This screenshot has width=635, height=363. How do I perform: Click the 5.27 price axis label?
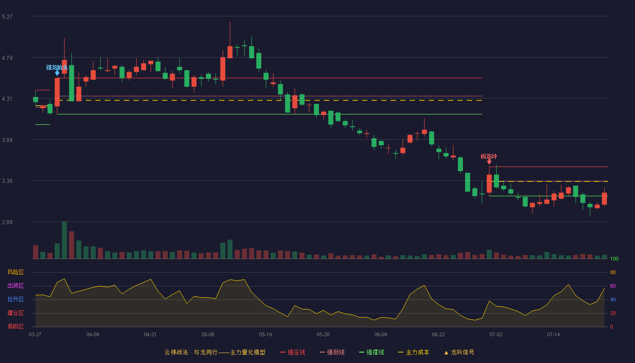click(x=7, y=17)
